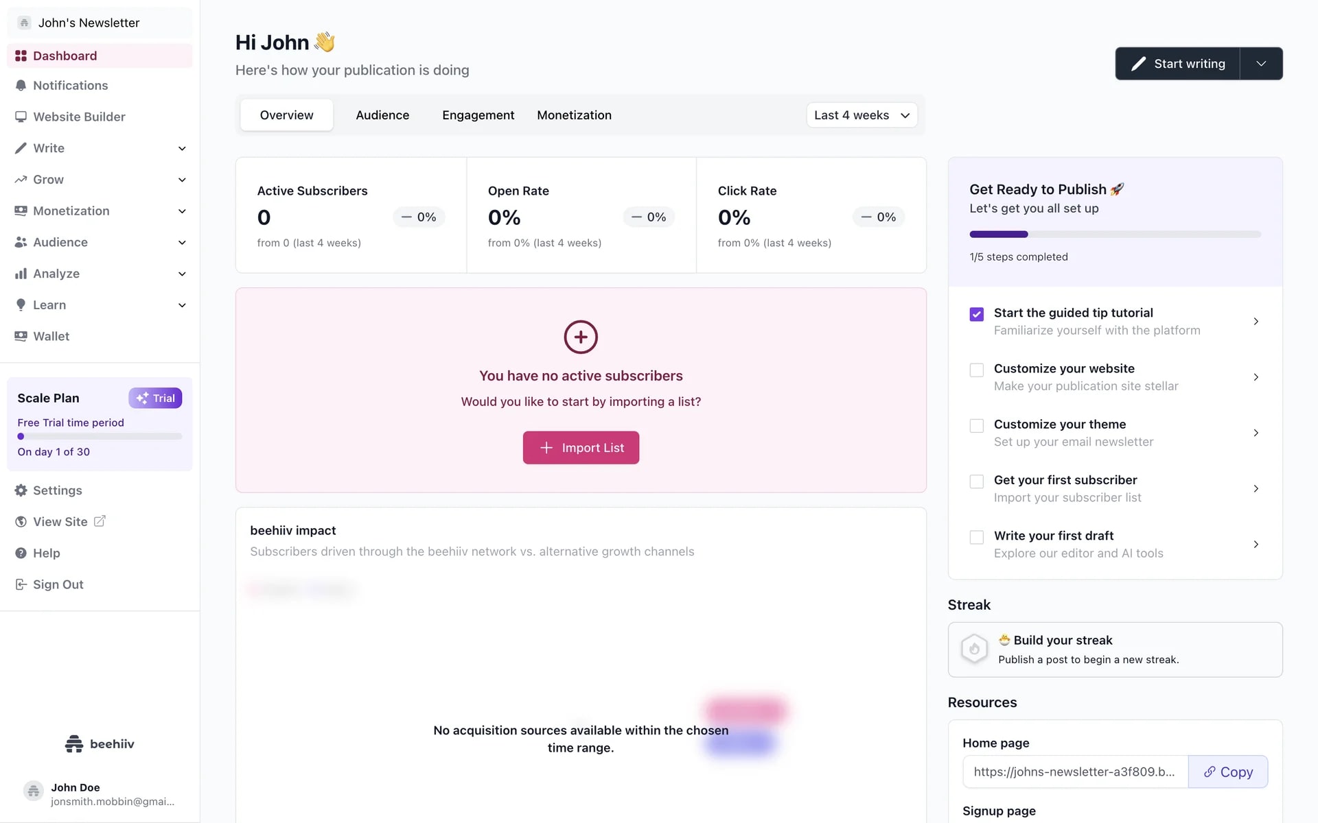Open the Notifications bell icon

(x=21, y=86)
